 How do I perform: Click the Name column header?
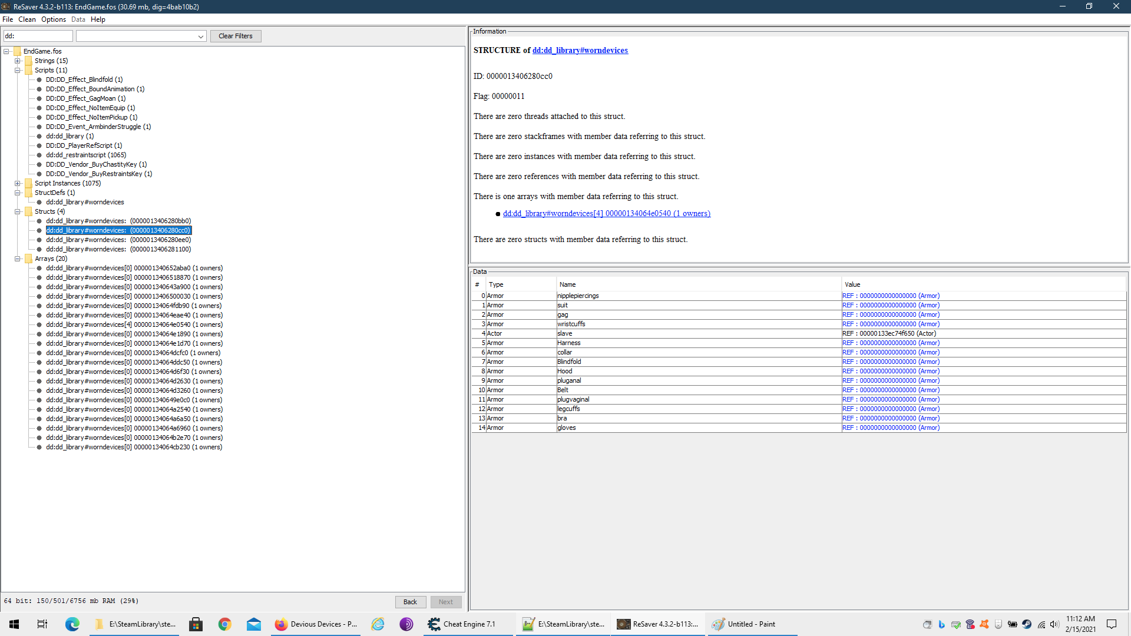(699, 284)
